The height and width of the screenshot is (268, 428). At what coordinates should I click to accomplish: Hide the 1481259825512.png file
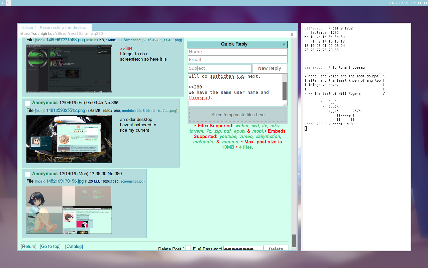click(39, 111)
